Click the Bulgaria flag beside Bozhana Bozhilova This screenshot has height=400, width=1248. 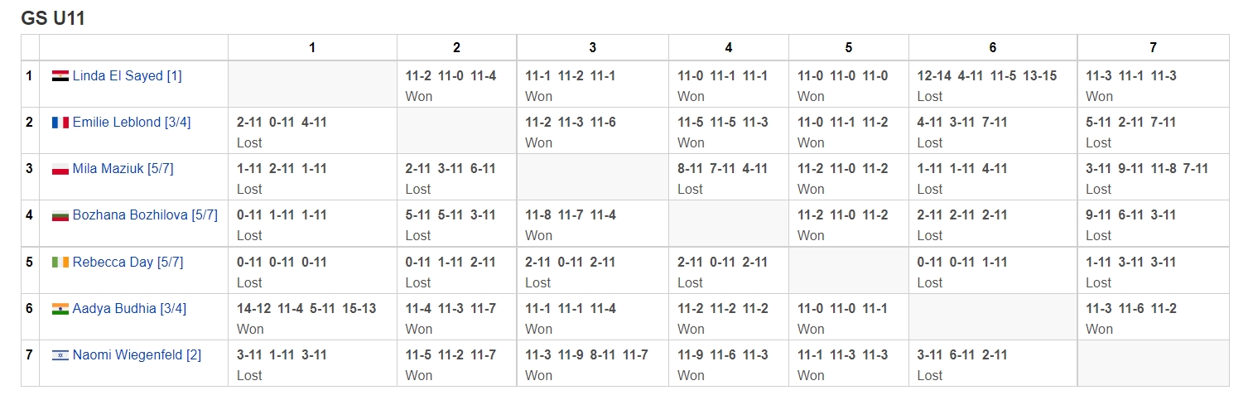tap(60, 215)
